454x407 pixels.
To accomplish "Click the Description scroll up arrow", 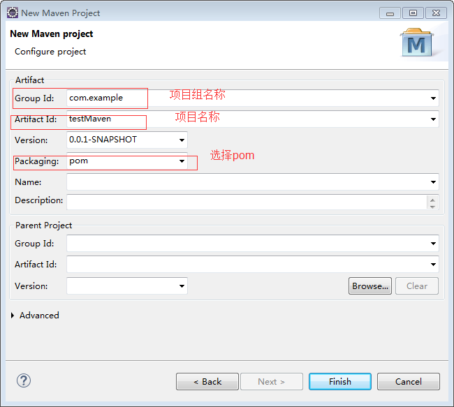I will (432, 200).
